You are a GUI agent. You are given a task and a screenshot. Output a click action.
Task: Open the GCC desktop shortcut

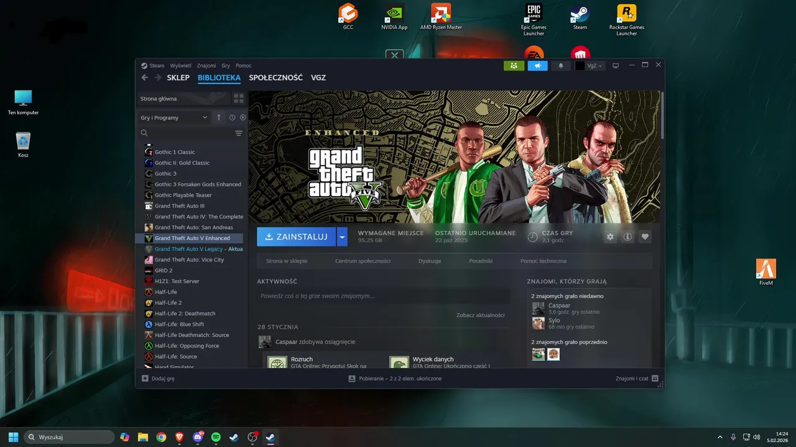coord(348,17)
